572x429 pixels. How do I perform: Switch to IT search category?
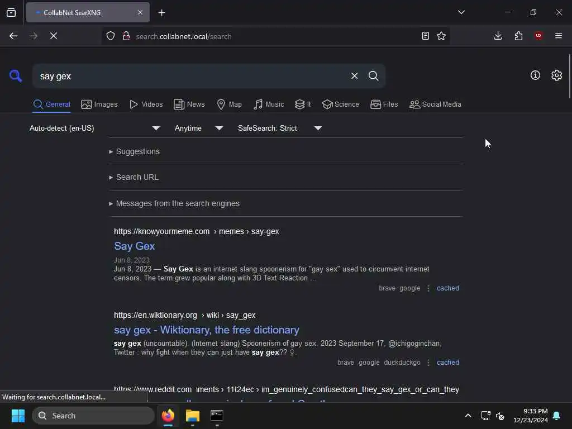tap(303, 104)
